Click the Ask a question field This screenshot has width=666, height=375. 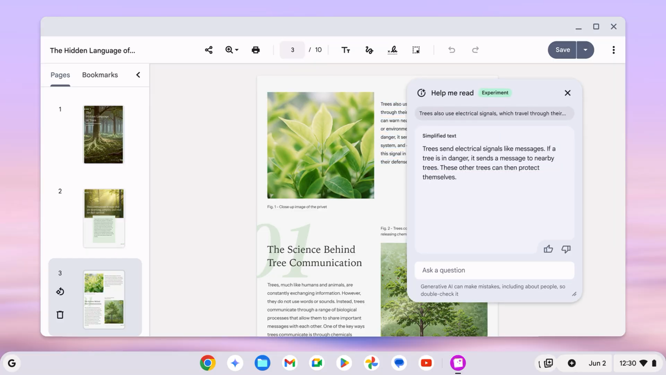click(495, 271)
